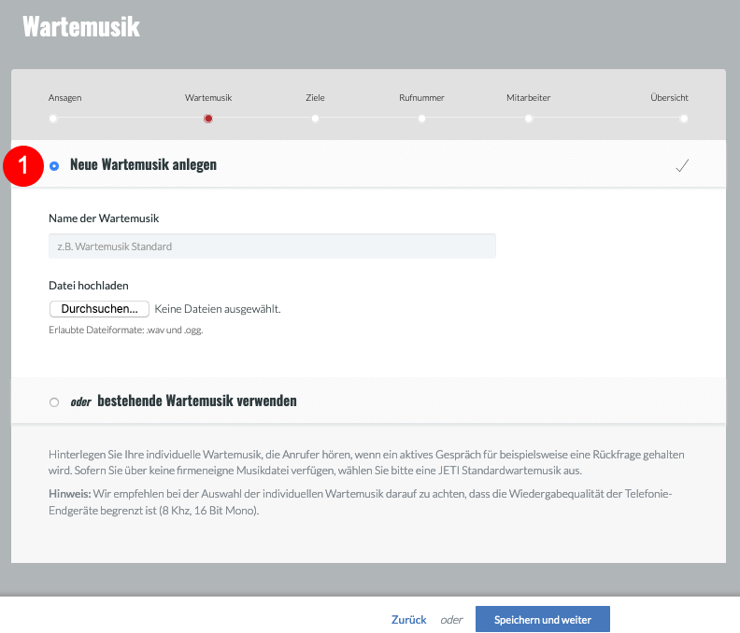Screen dimensions: 740x633
Task: Select the Ansagen step dot
Action: [53, 119]
